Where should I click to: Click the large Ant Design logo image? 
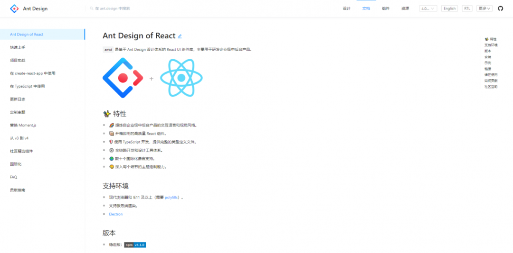123,78
